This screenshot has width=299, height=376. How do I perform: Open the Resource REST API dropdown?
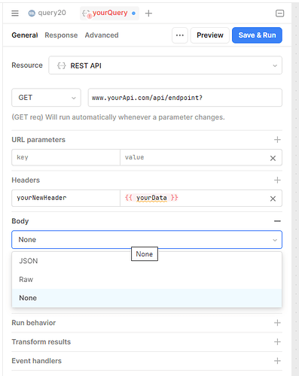(165, 65)
